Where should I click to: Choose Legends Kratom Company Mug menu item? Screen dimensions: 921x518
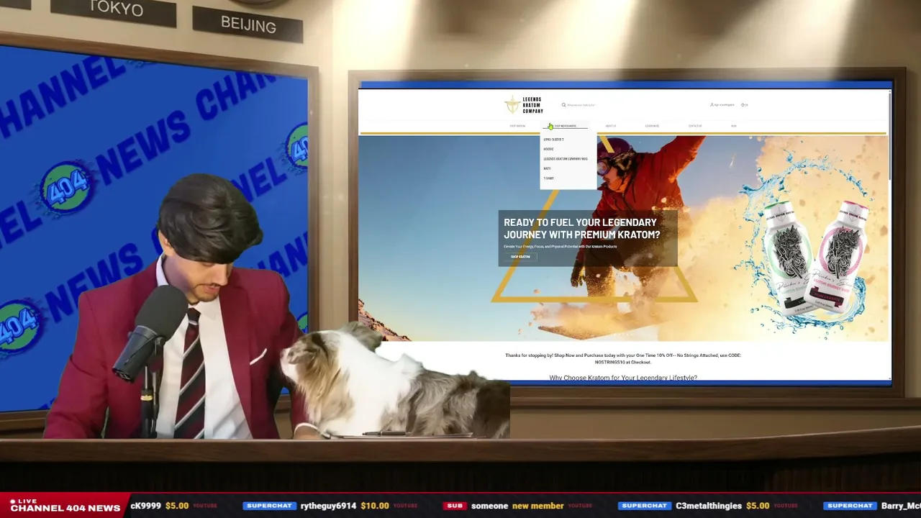click(x=566, y=159)
